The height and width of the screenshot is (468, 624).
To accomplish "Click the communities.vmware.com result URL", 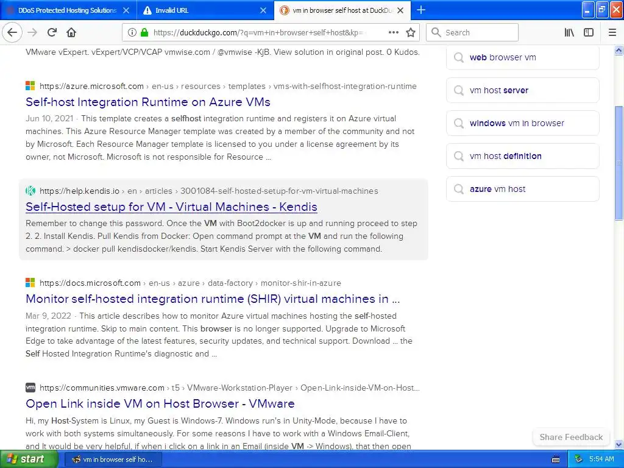I will pos(230,388).
